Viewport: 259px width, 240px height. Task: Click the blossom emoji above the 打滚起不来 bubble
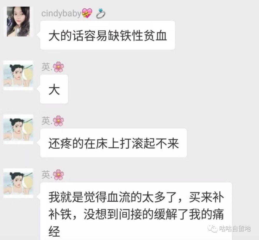(58, 121)
